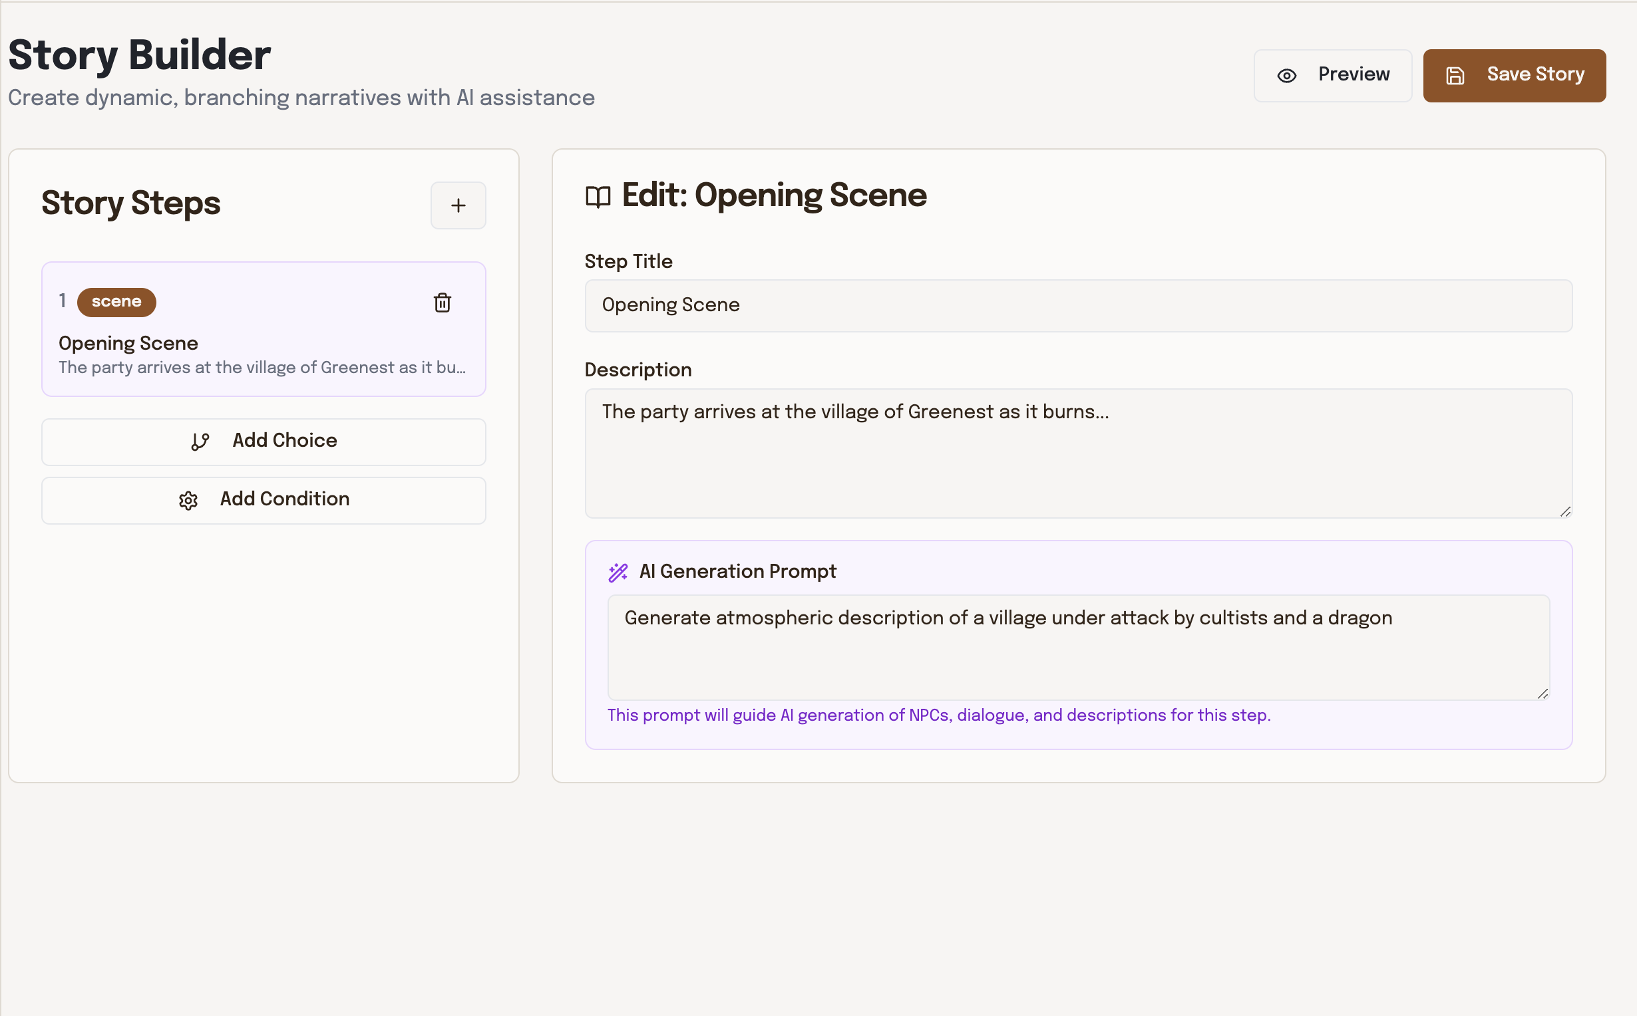This screenshot has height=1016, width=1637.
Task: Add a Condition step
Action: [x=264, y=500]
